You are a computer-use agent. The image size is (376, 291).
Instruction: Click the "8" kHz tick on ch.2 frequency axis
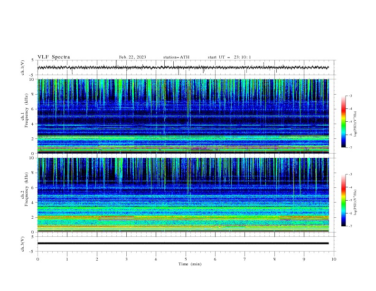[x=34, y=173]
